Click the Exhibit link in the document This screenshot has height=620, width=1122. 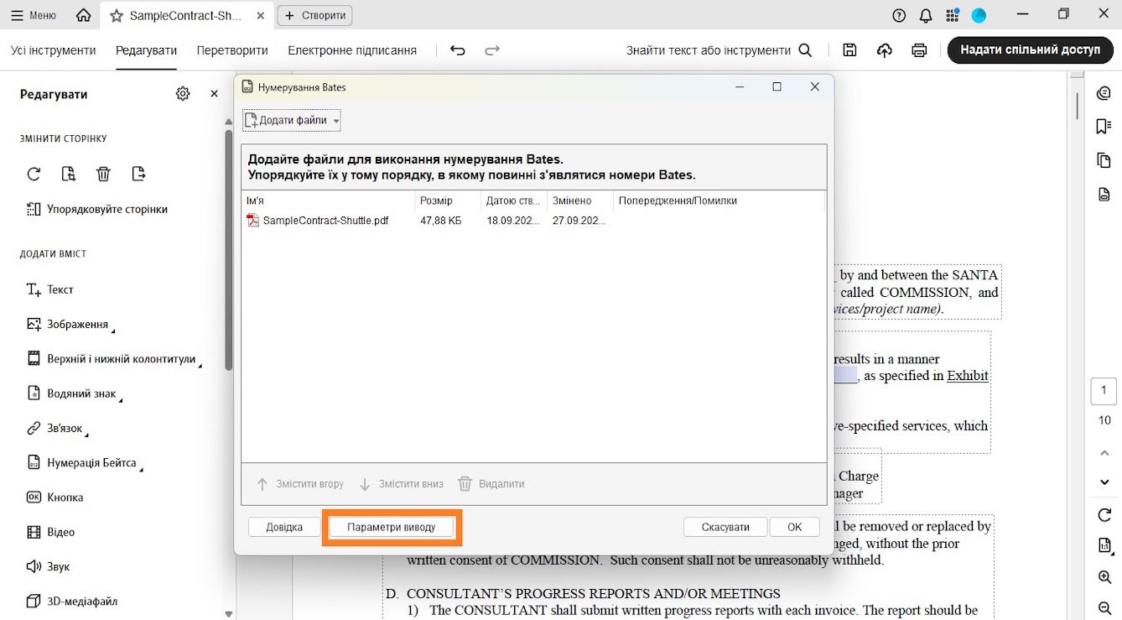tap(968, 376)
